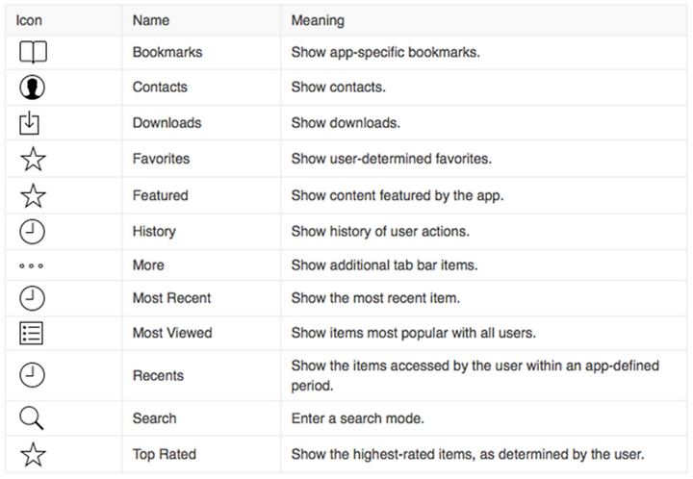693x479 pixels.
Task: Click the Top Rated star icon
Action: click(33, 454)
